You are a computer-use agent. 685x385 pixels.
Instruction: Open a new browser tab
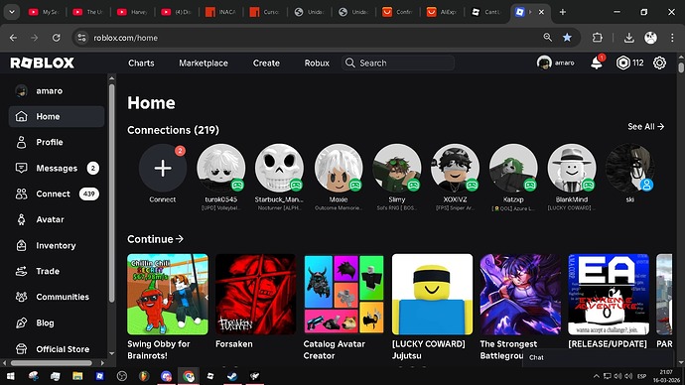(563, 12)
